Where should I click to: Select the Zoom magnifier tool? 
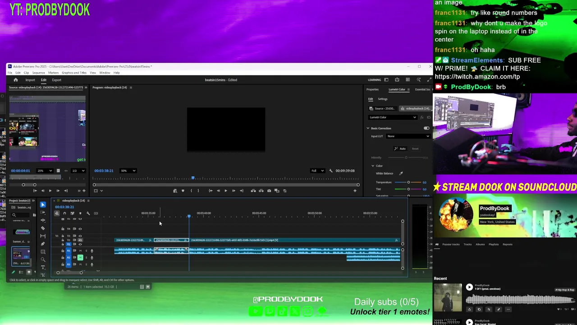[x=43, y=260]
